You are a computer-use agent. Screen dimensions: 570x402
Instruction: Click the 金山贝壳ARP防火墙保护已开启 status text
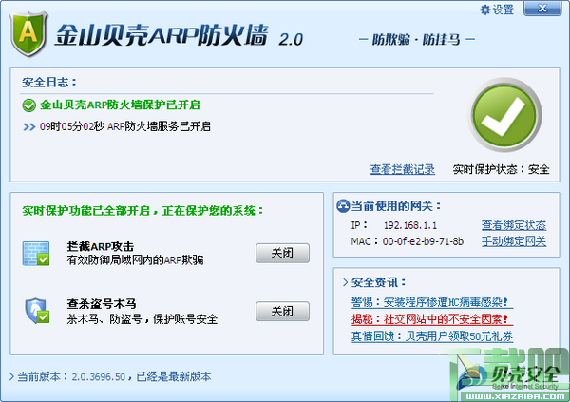point(120,105)
